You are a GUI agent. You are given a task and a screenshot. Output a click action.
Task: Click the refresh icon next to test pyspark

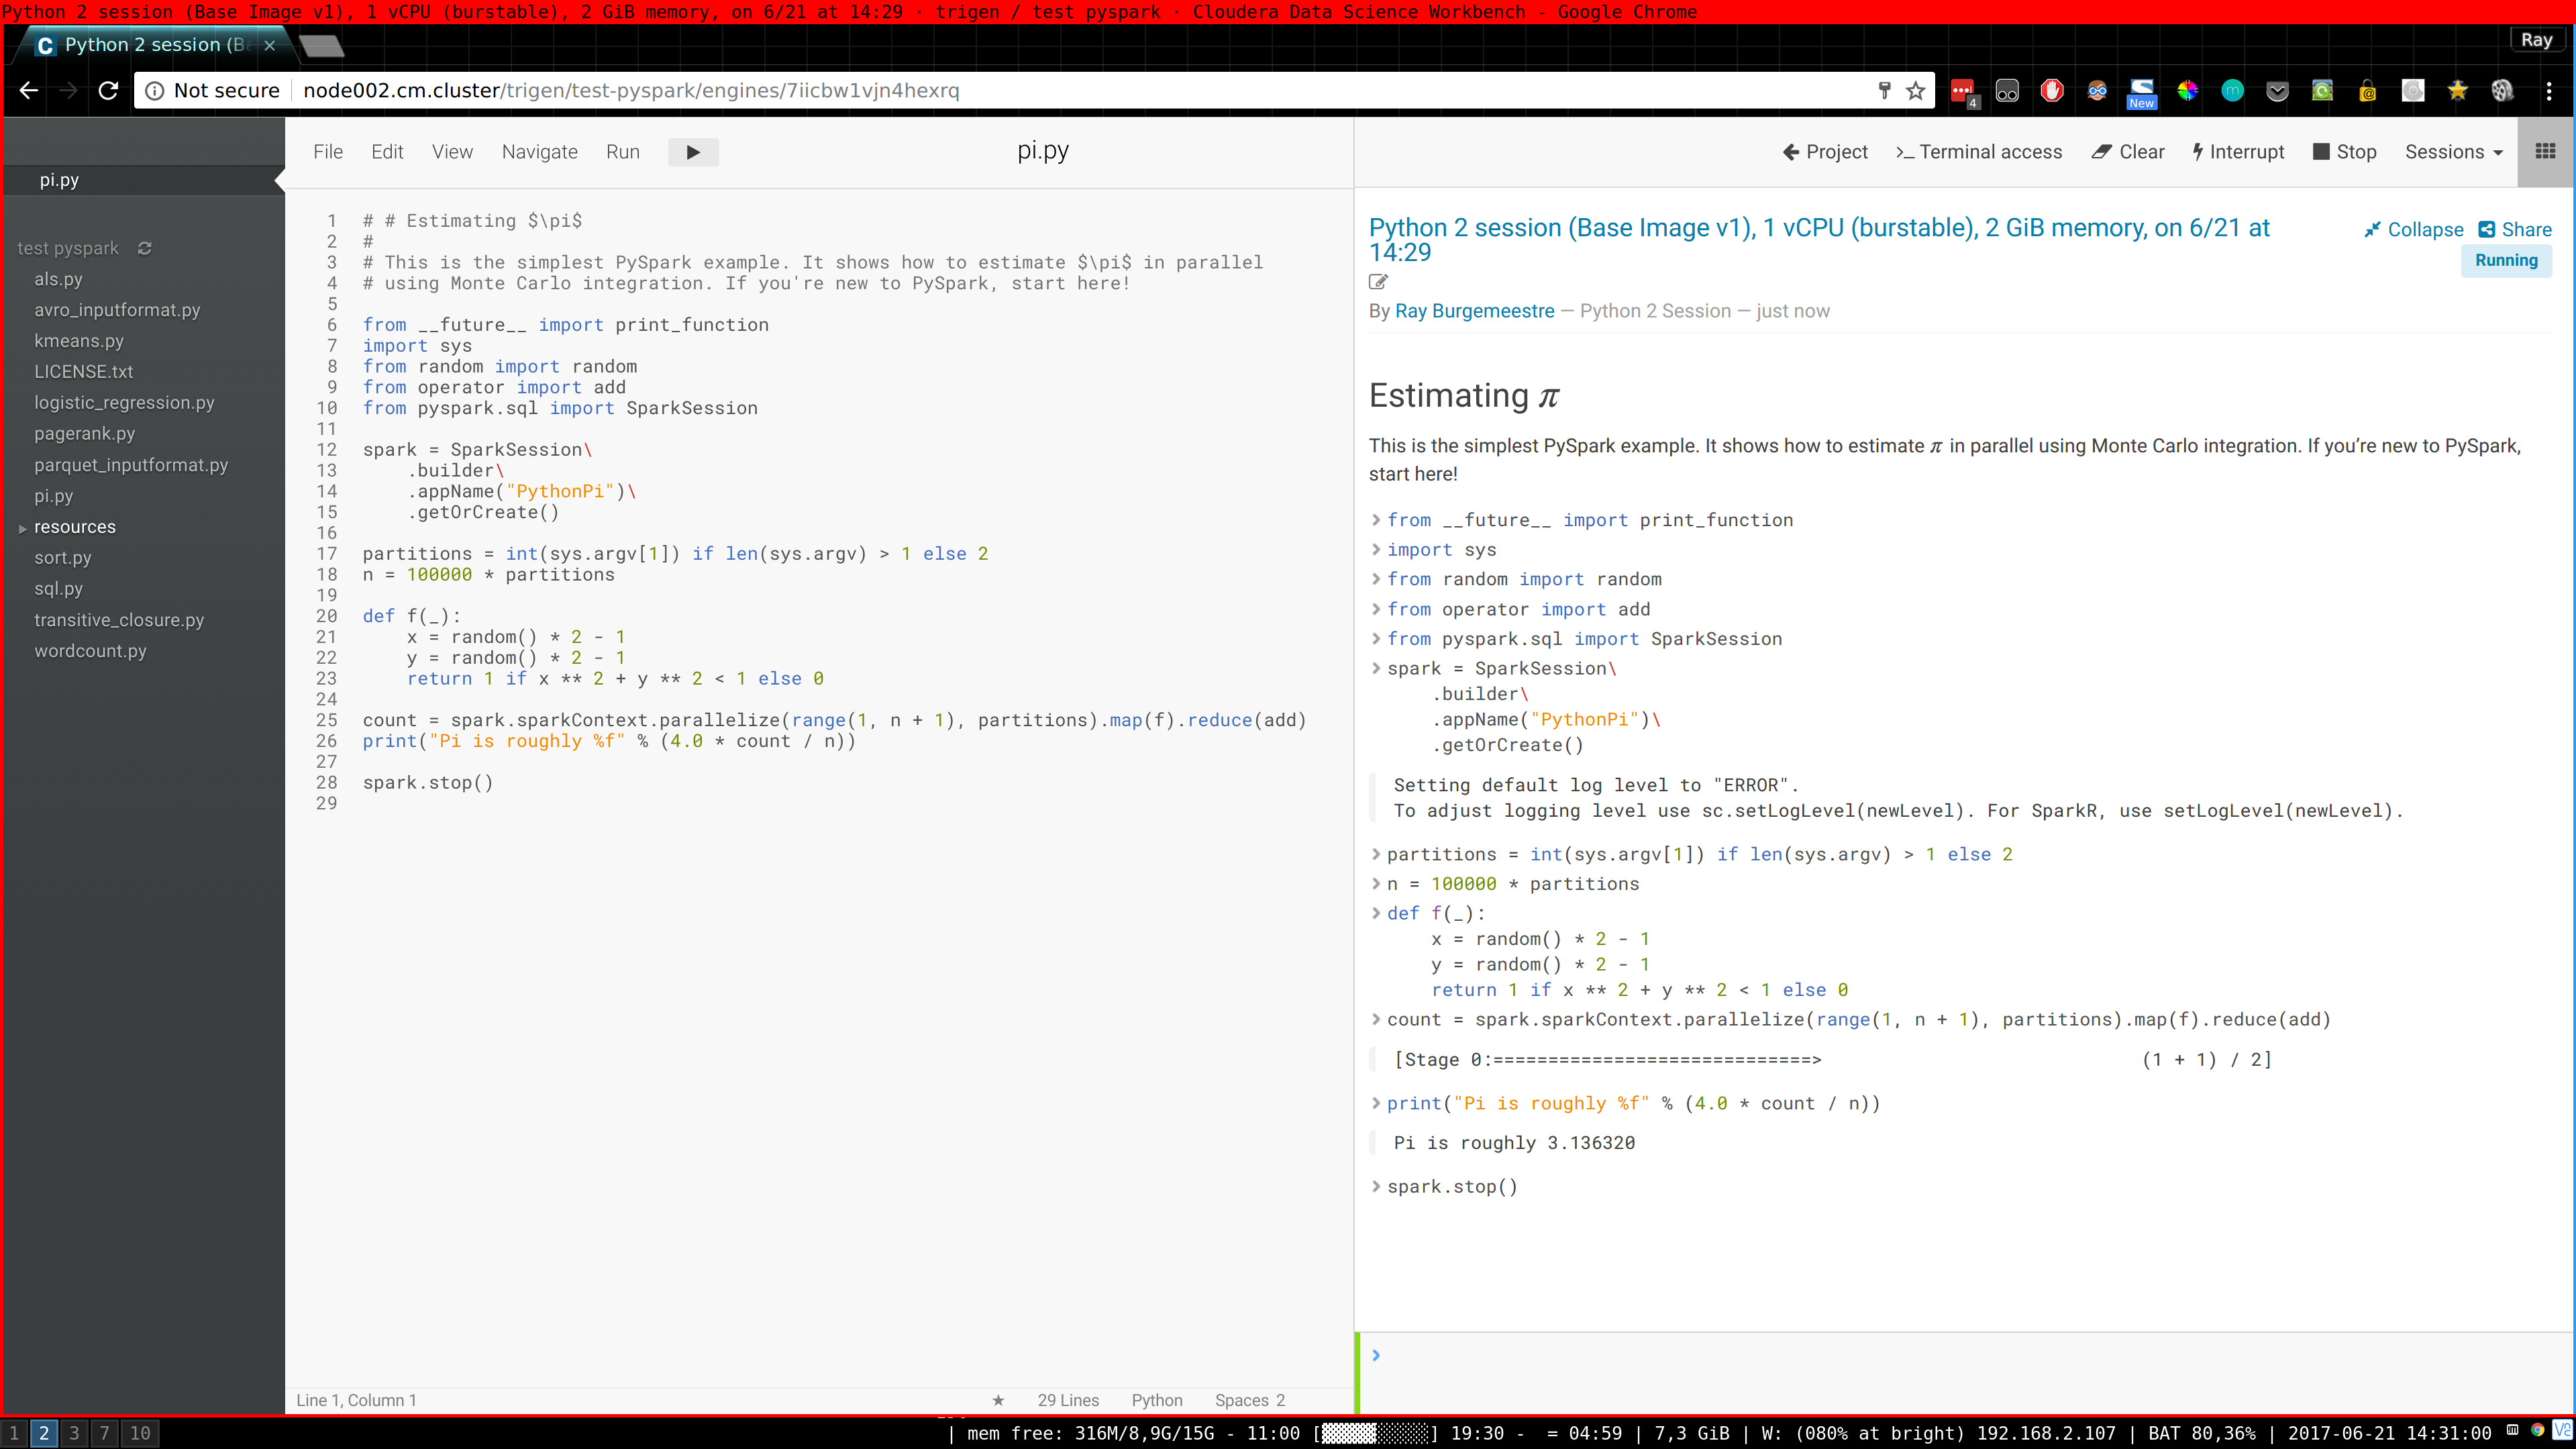(x=145, y=248)
